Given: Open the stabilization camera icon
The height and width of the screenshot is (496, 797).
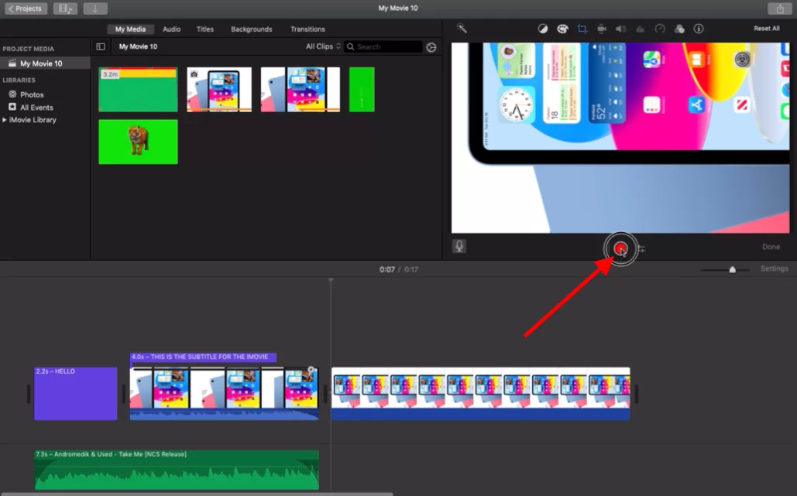Looking at the screenshot, I should (x=601, y=29).
